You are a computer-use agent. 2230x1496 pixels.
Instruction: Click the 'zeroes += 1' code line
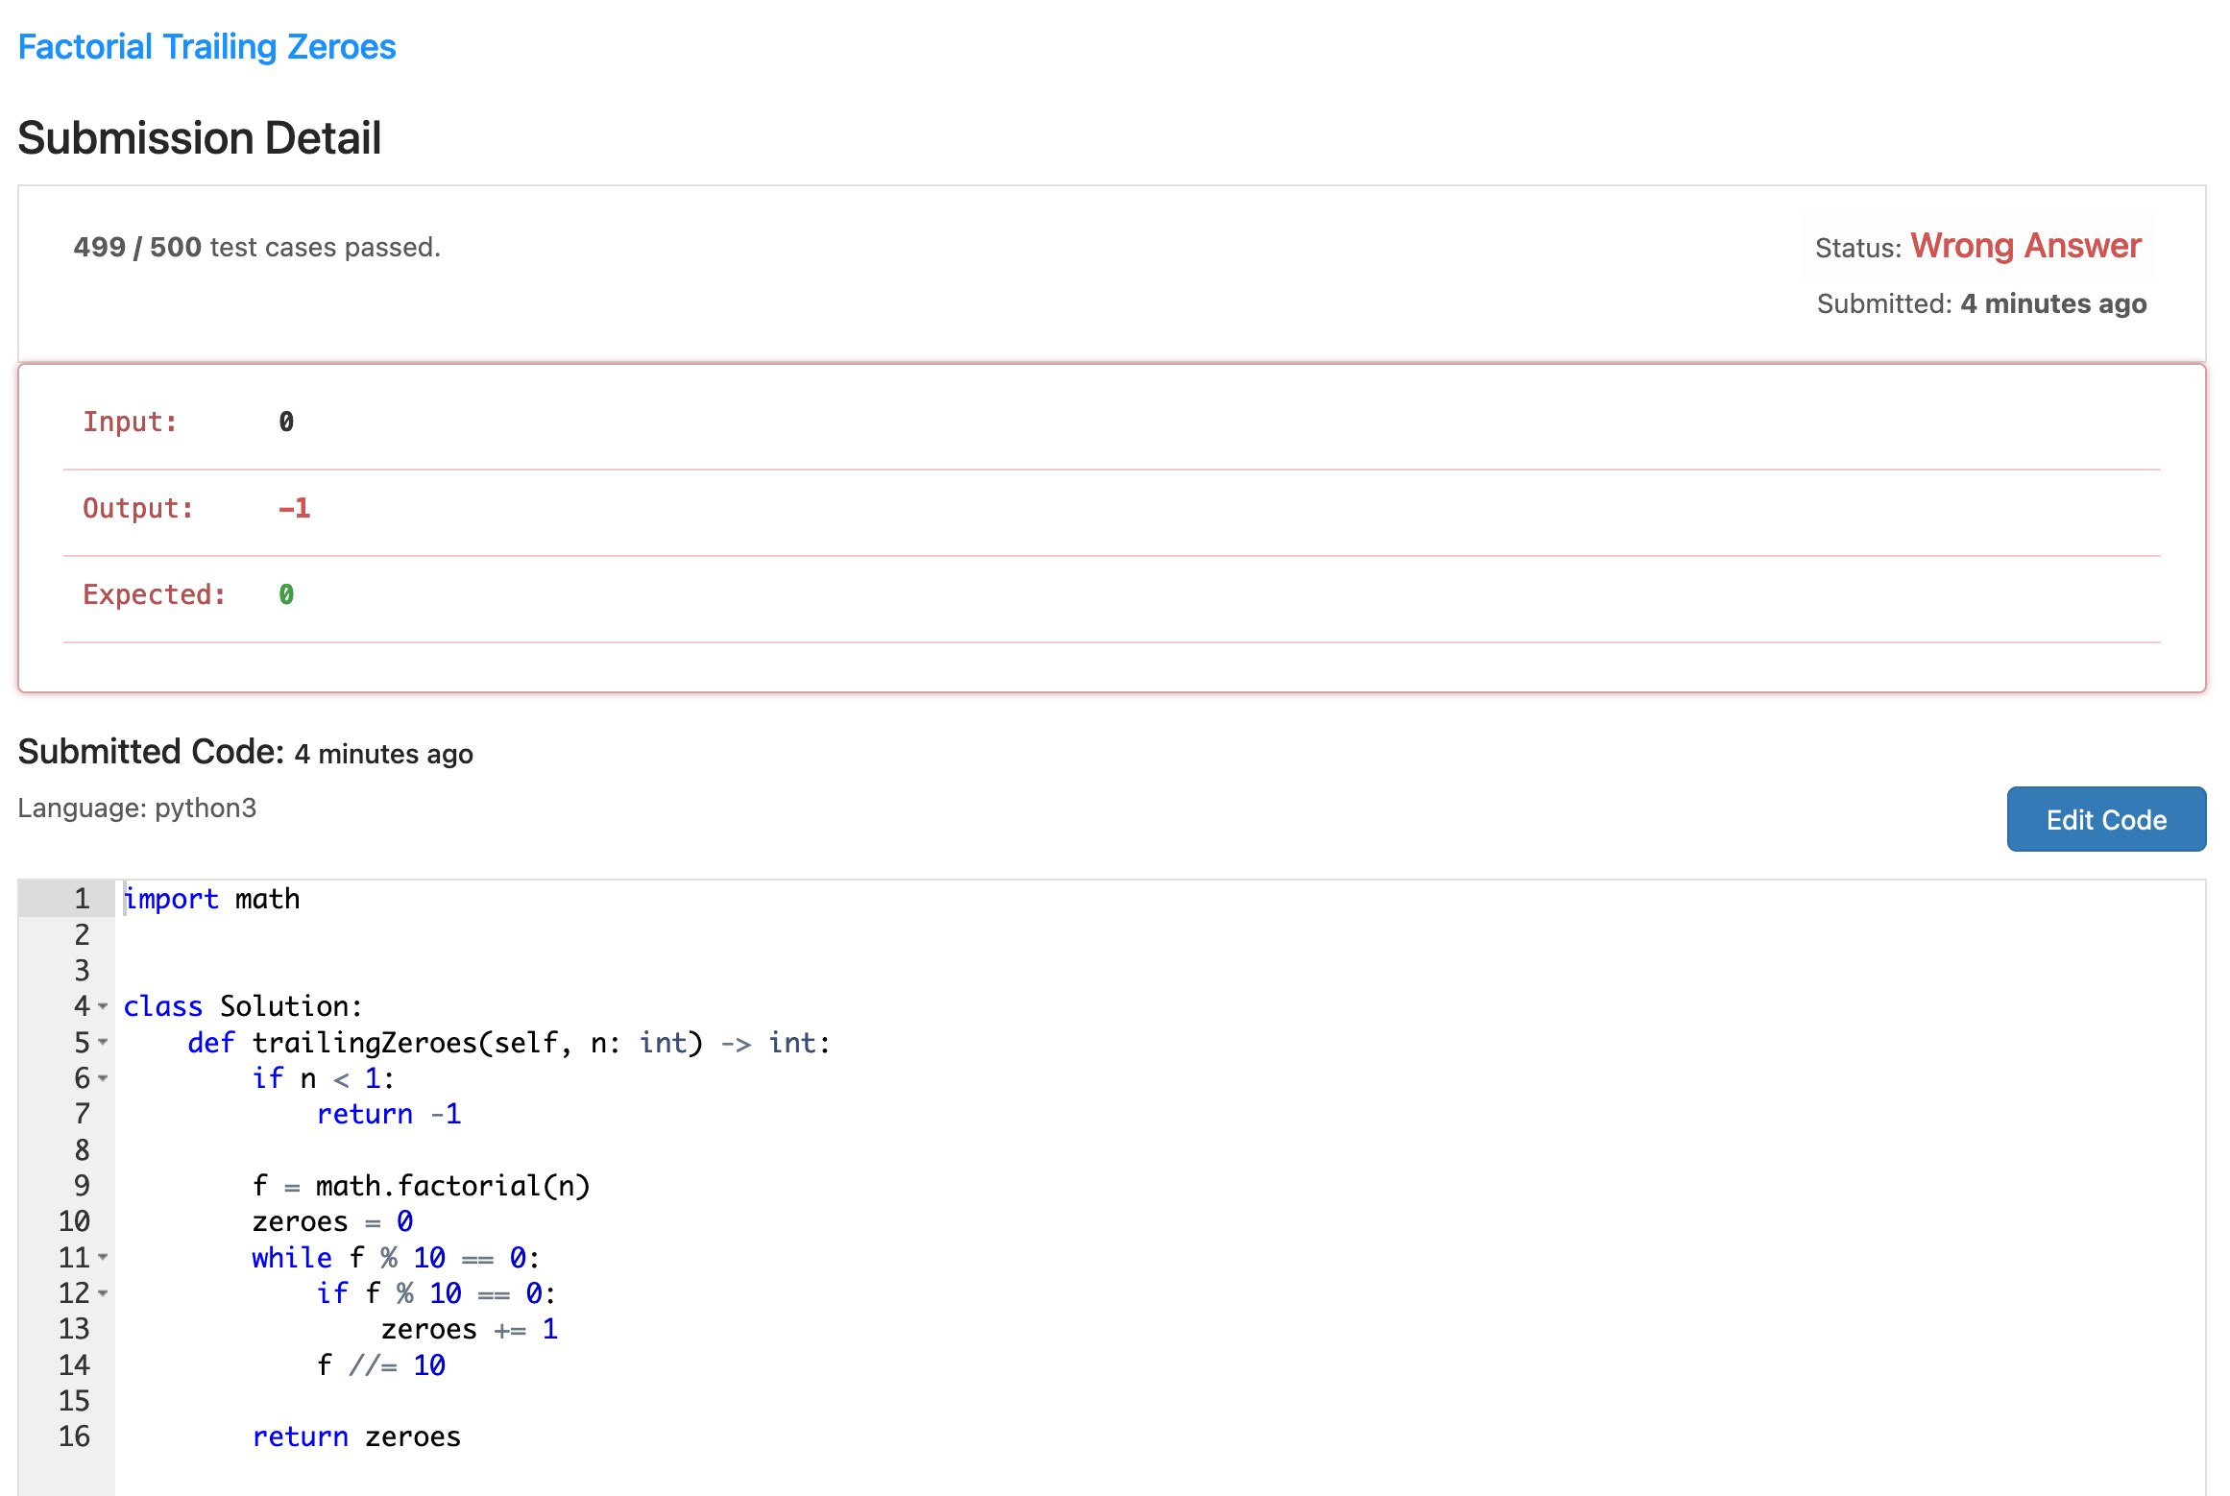[469, 1329]
